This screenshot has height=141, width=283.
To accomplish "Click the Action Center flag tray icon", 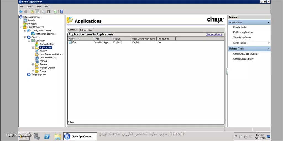I will point(241,137).
